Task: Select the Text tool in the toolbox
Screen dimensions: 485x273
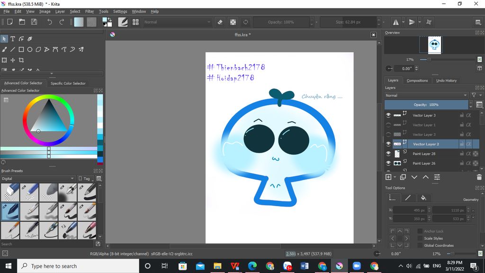Action: pos(13,39)
